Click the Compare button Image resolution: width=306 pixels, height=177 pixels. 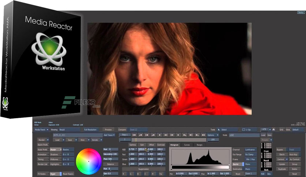pos(122,129)
